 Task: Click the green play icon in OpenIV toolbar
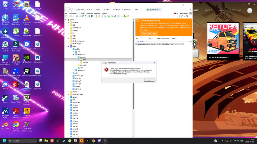tap(89, 16)
